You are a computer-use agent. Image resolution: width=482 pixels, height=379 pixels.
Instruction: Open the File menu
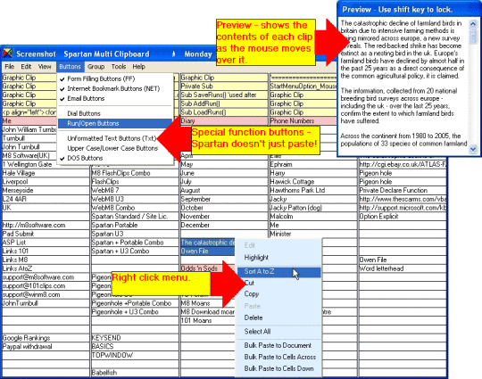click(10, 67)
